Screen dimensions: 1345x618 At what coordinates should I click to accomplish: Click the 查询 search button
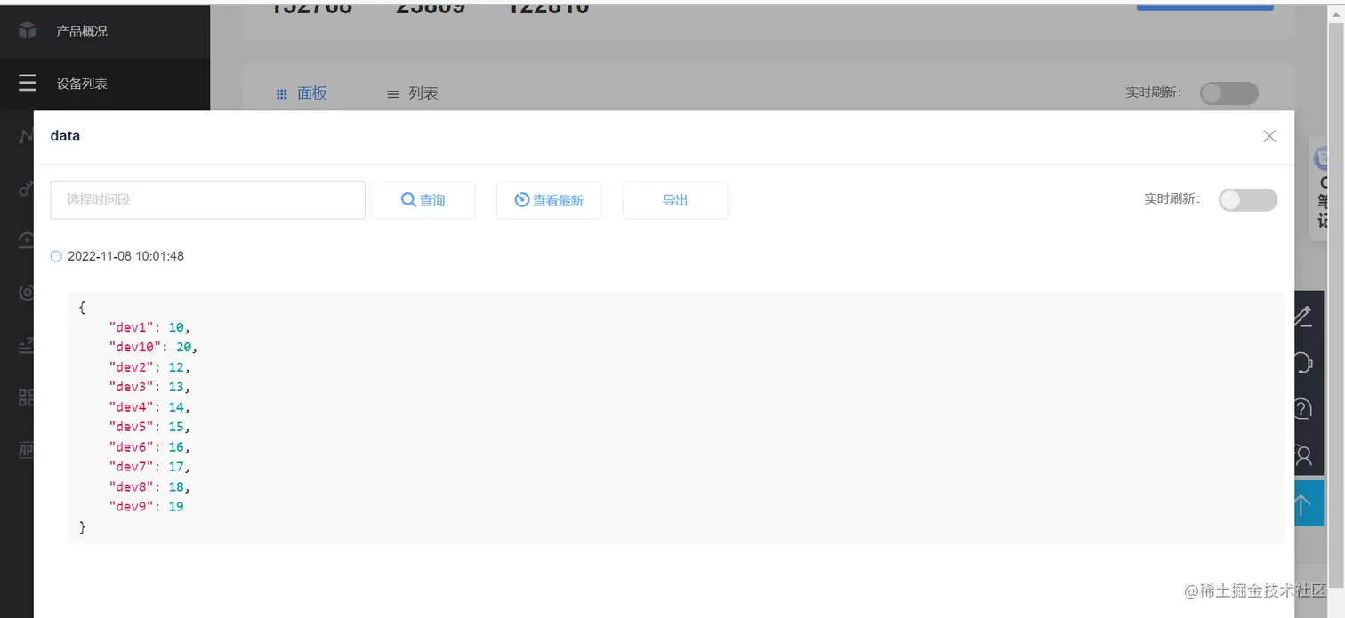click(x=423, y=200)
